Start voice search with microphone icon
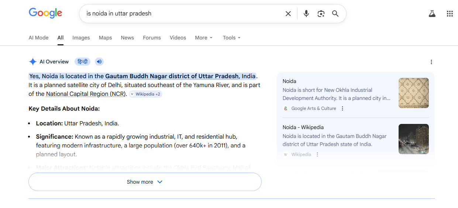This screenshot has height=208, width=458. (x=306, y=14)
